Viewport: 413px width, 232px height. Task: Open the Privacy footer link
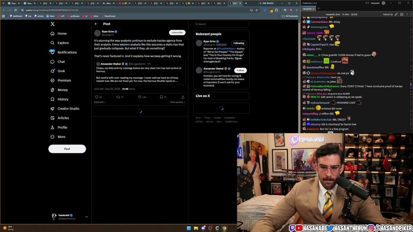pyautogui.click(x=207, y=118)
